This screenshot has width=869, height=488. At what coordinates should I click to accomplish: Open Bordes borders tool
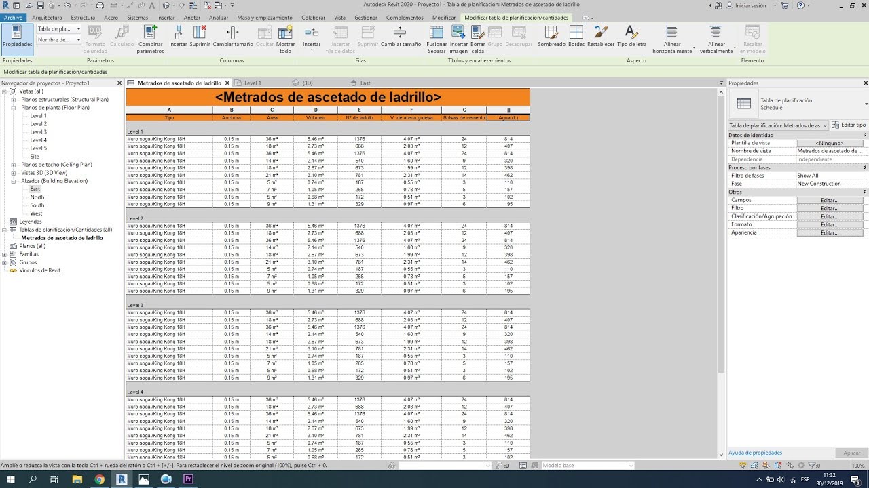click(576, 37)
